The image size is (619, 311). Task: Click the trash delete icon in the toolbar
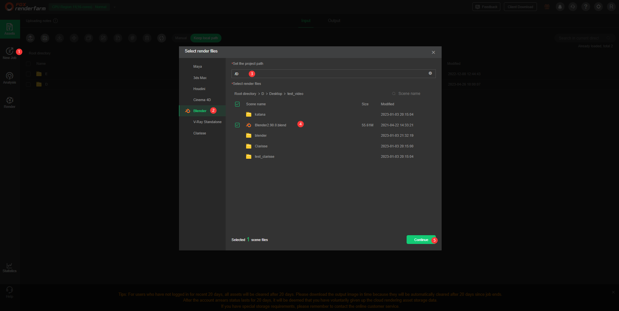click(147, 38)
